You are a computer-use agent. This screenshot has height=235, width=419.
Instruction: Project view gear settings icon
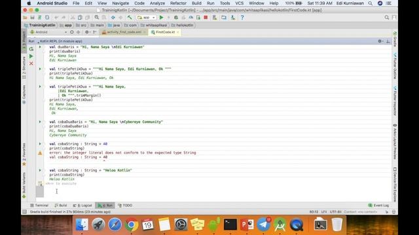[87, 32]
